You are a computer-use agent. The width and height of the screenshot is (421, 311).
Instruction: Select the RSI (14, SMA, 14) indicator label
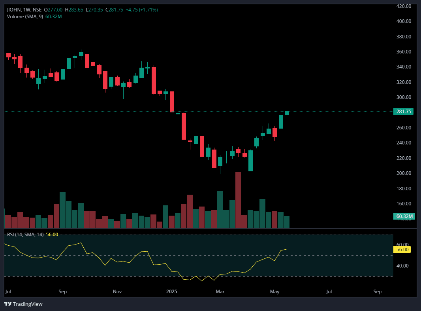pos(25,235)
